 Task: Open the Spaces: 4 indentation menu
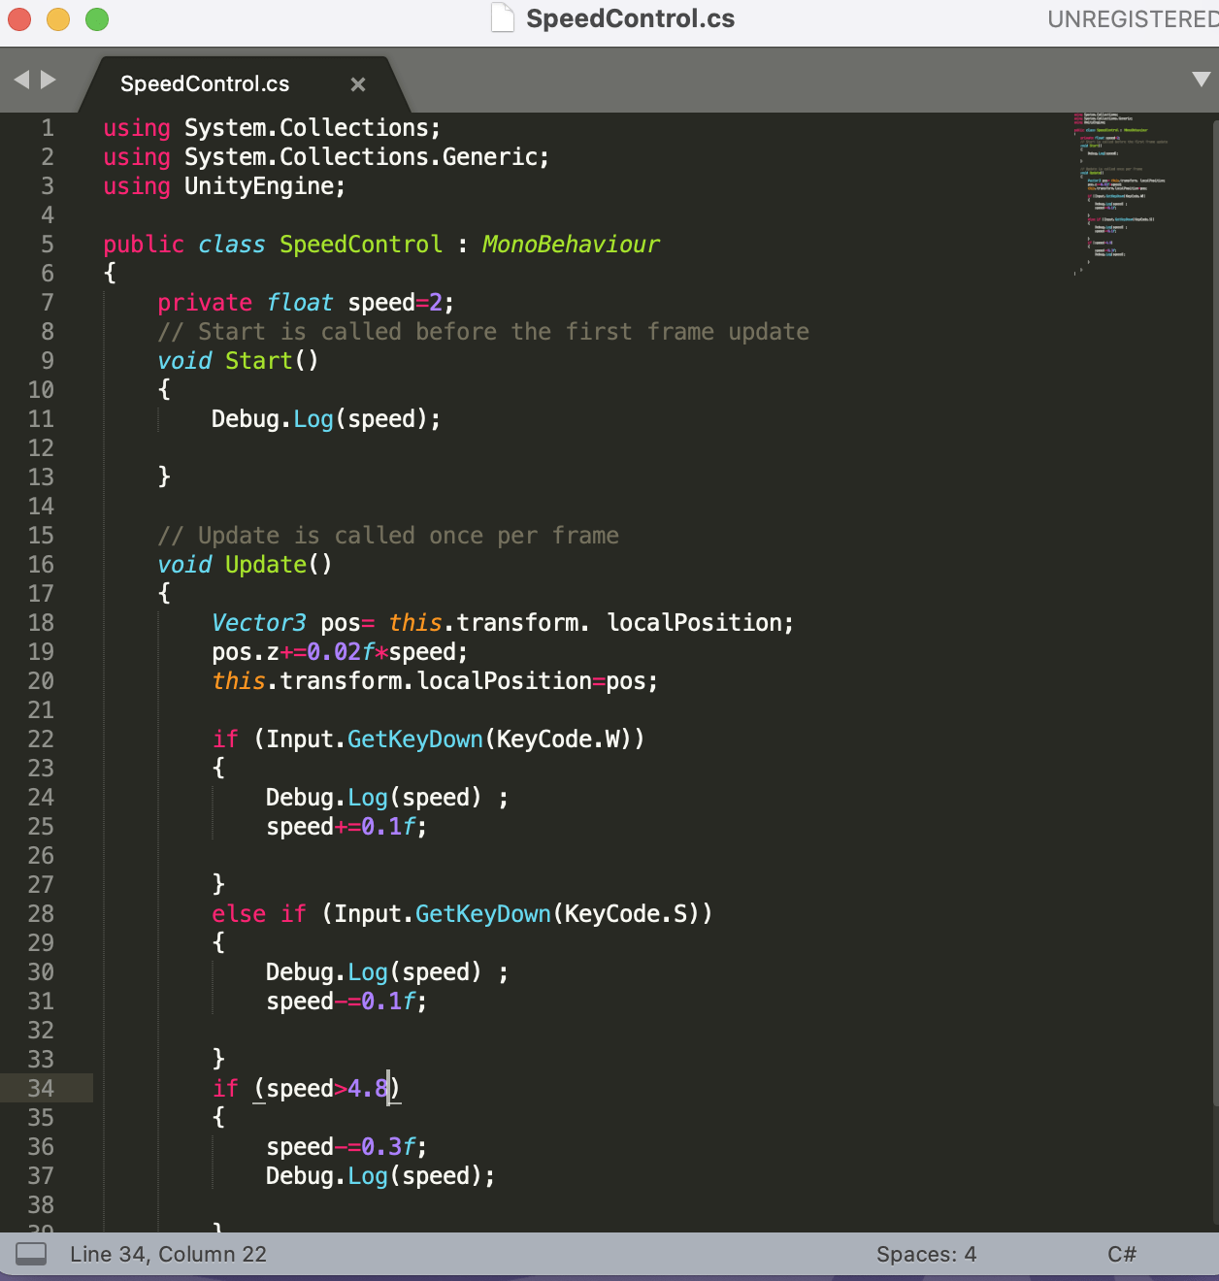(x=925, y=1254)
